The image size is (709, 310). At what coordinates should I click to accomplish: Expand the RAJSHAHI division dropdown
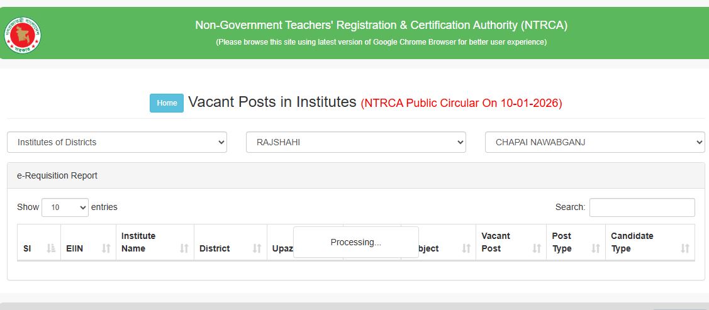355,142
